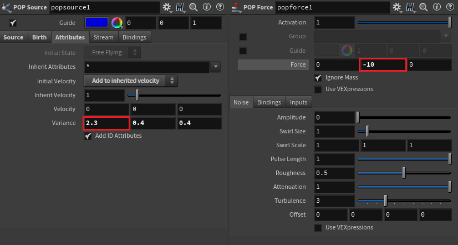Switch to the Source tab
458x245 pixels.
tap(13, 37)
